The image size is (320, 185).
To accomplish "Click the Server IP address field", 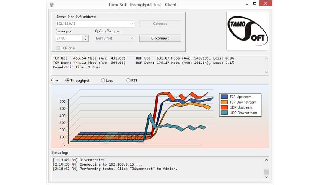I will (x=95, y=24).
